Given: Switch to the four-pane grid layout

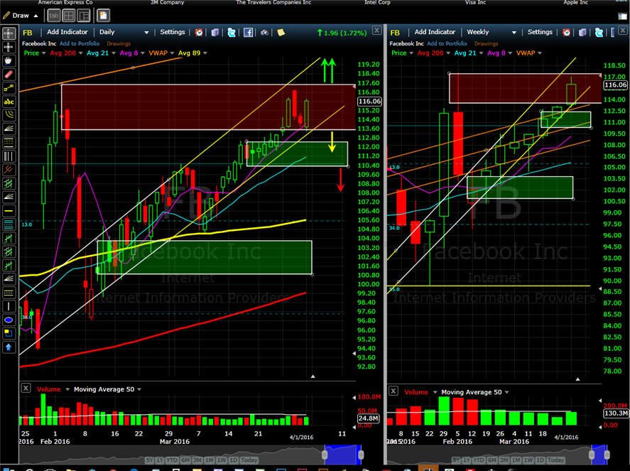Looking at the screenshot, I should pyautogui.click(x=69, y=16).
